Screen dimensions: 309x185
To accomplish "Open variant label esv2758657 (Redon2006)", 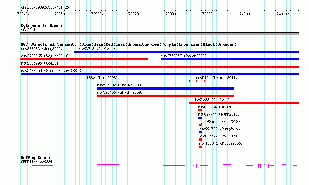I will (x=184, y=56).
